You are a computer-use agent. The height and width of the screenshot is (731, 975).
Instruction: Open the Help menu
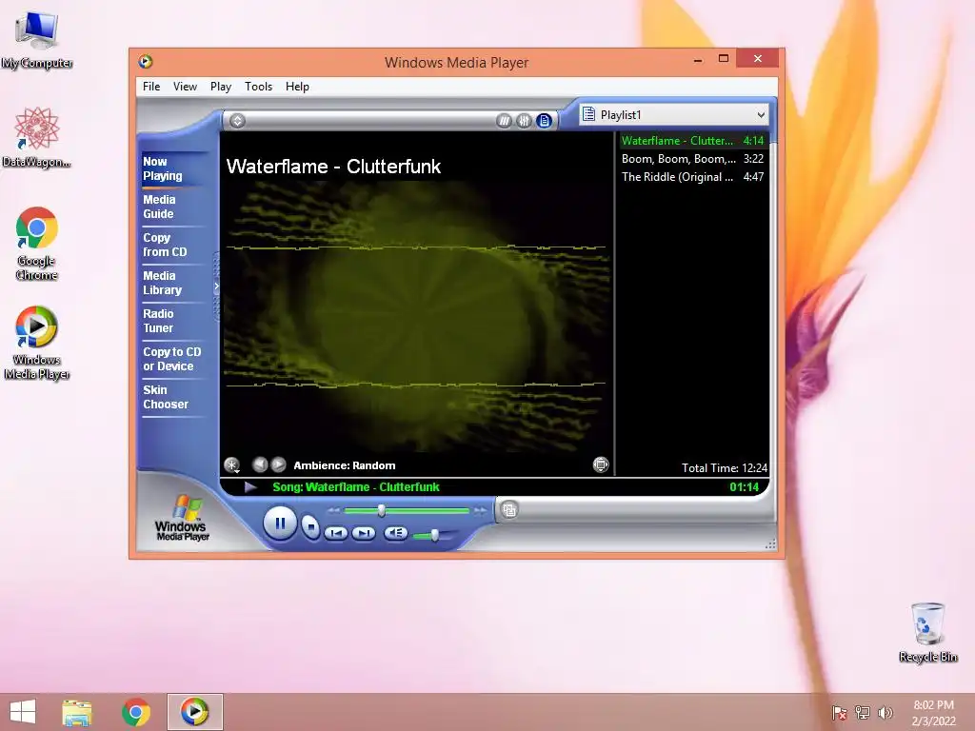tap(297, 87)
